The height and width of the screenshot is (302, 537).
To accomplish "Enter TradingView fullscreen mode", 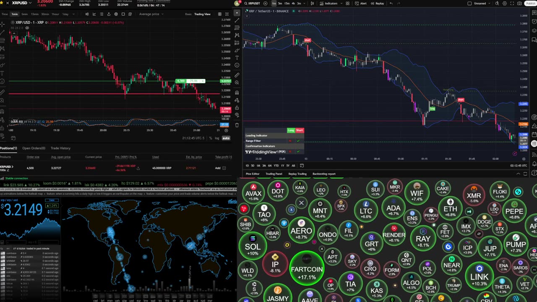I will point(512,3).
